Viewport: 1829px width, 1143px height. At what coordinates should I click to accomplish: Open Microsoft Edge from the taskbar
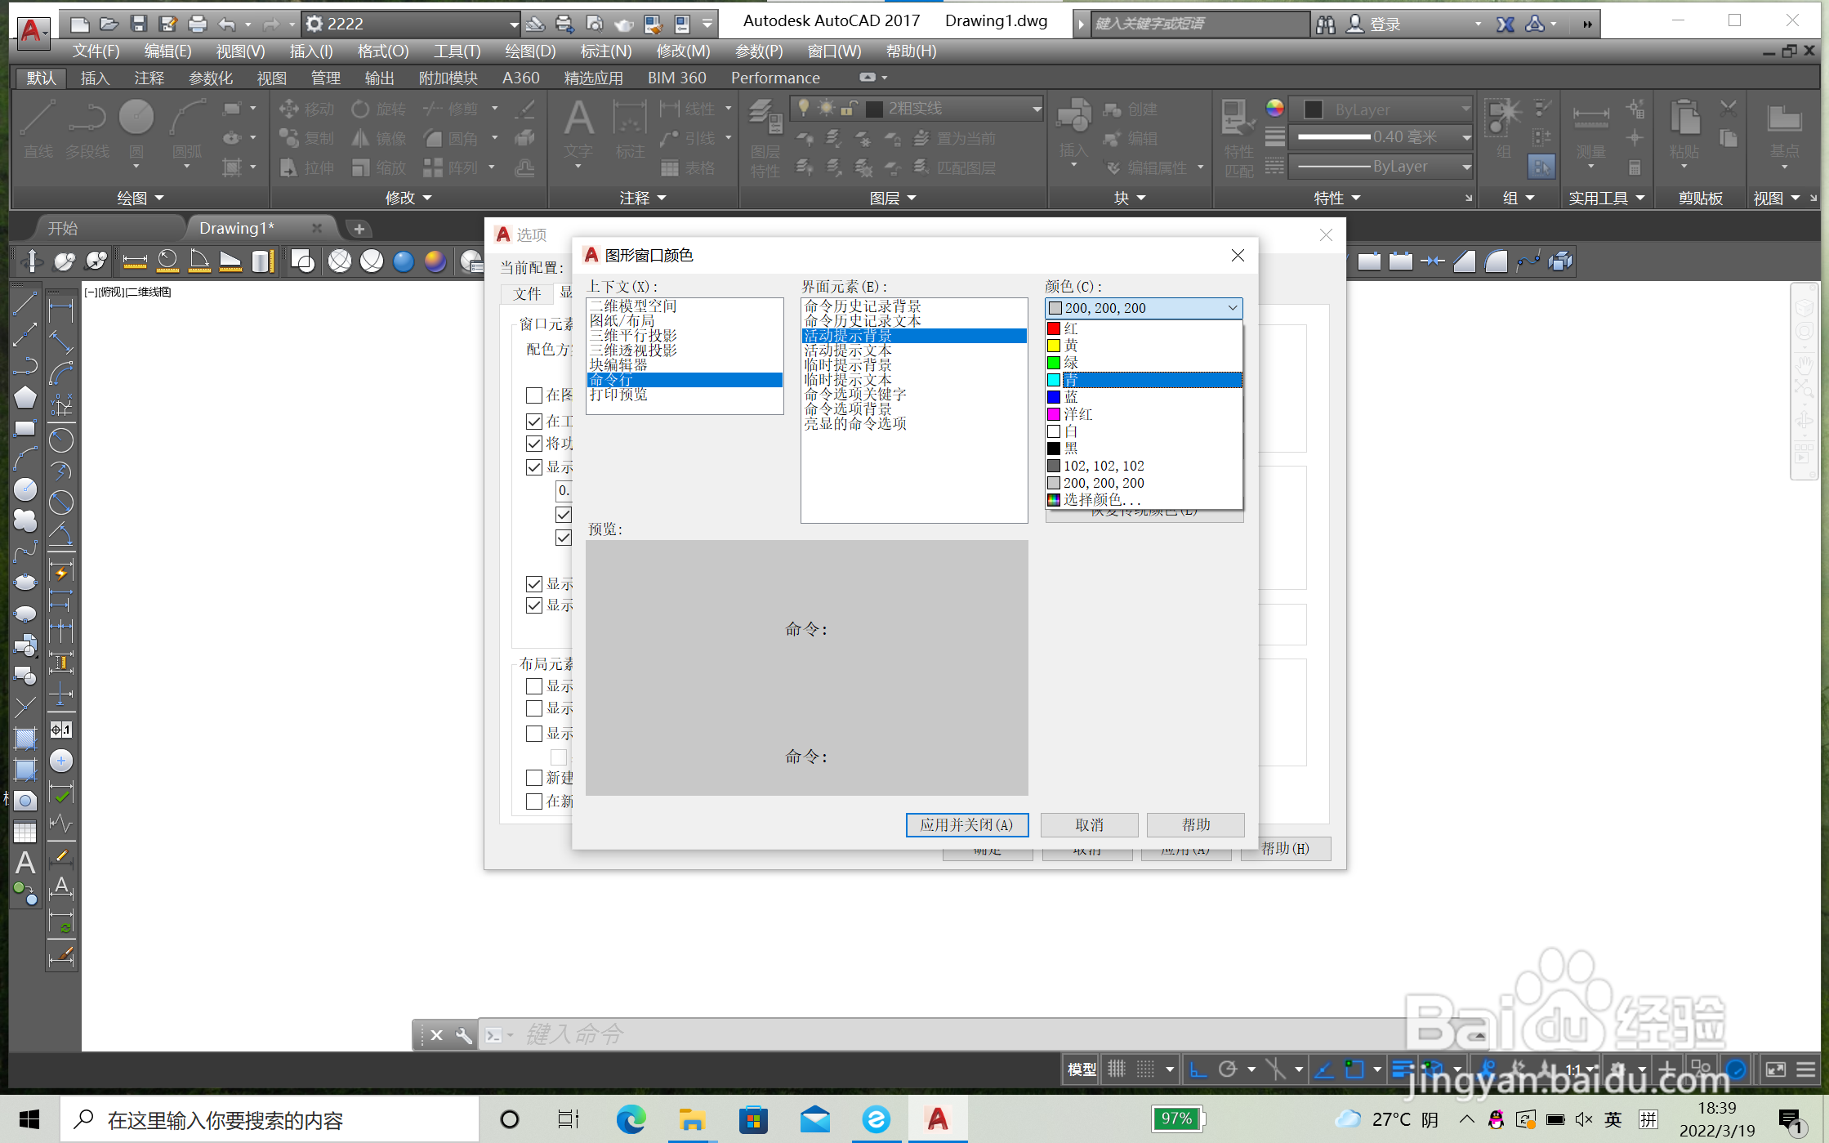click(631, 1118)
